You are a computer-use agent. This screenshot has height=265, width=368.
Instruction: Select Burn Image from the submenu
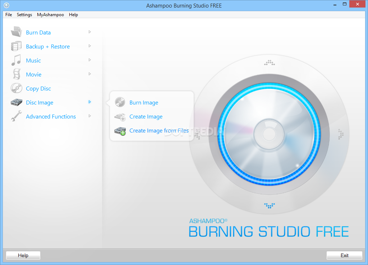click(x=144, y=102)
